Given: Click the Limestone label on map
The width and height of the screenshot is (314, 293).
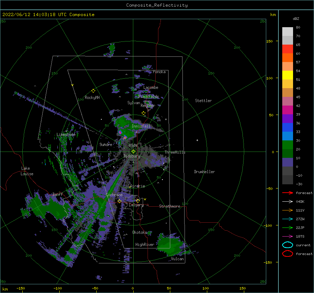Looking at the screenshot, I should click(66, 134).
